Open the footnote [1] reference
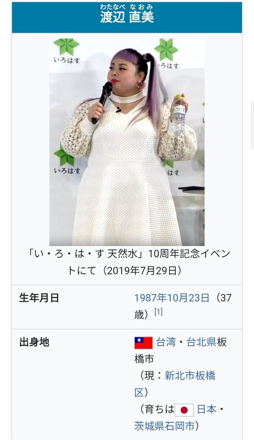 pyautogui.click(x=158, y=312)
